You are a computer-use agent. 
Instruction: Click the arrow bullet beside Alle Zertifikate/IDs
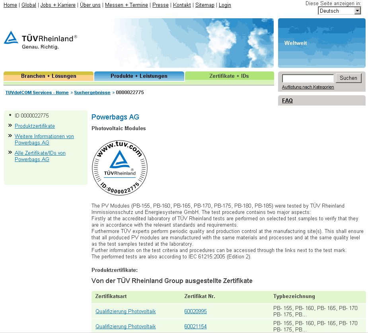click(10, 152)
